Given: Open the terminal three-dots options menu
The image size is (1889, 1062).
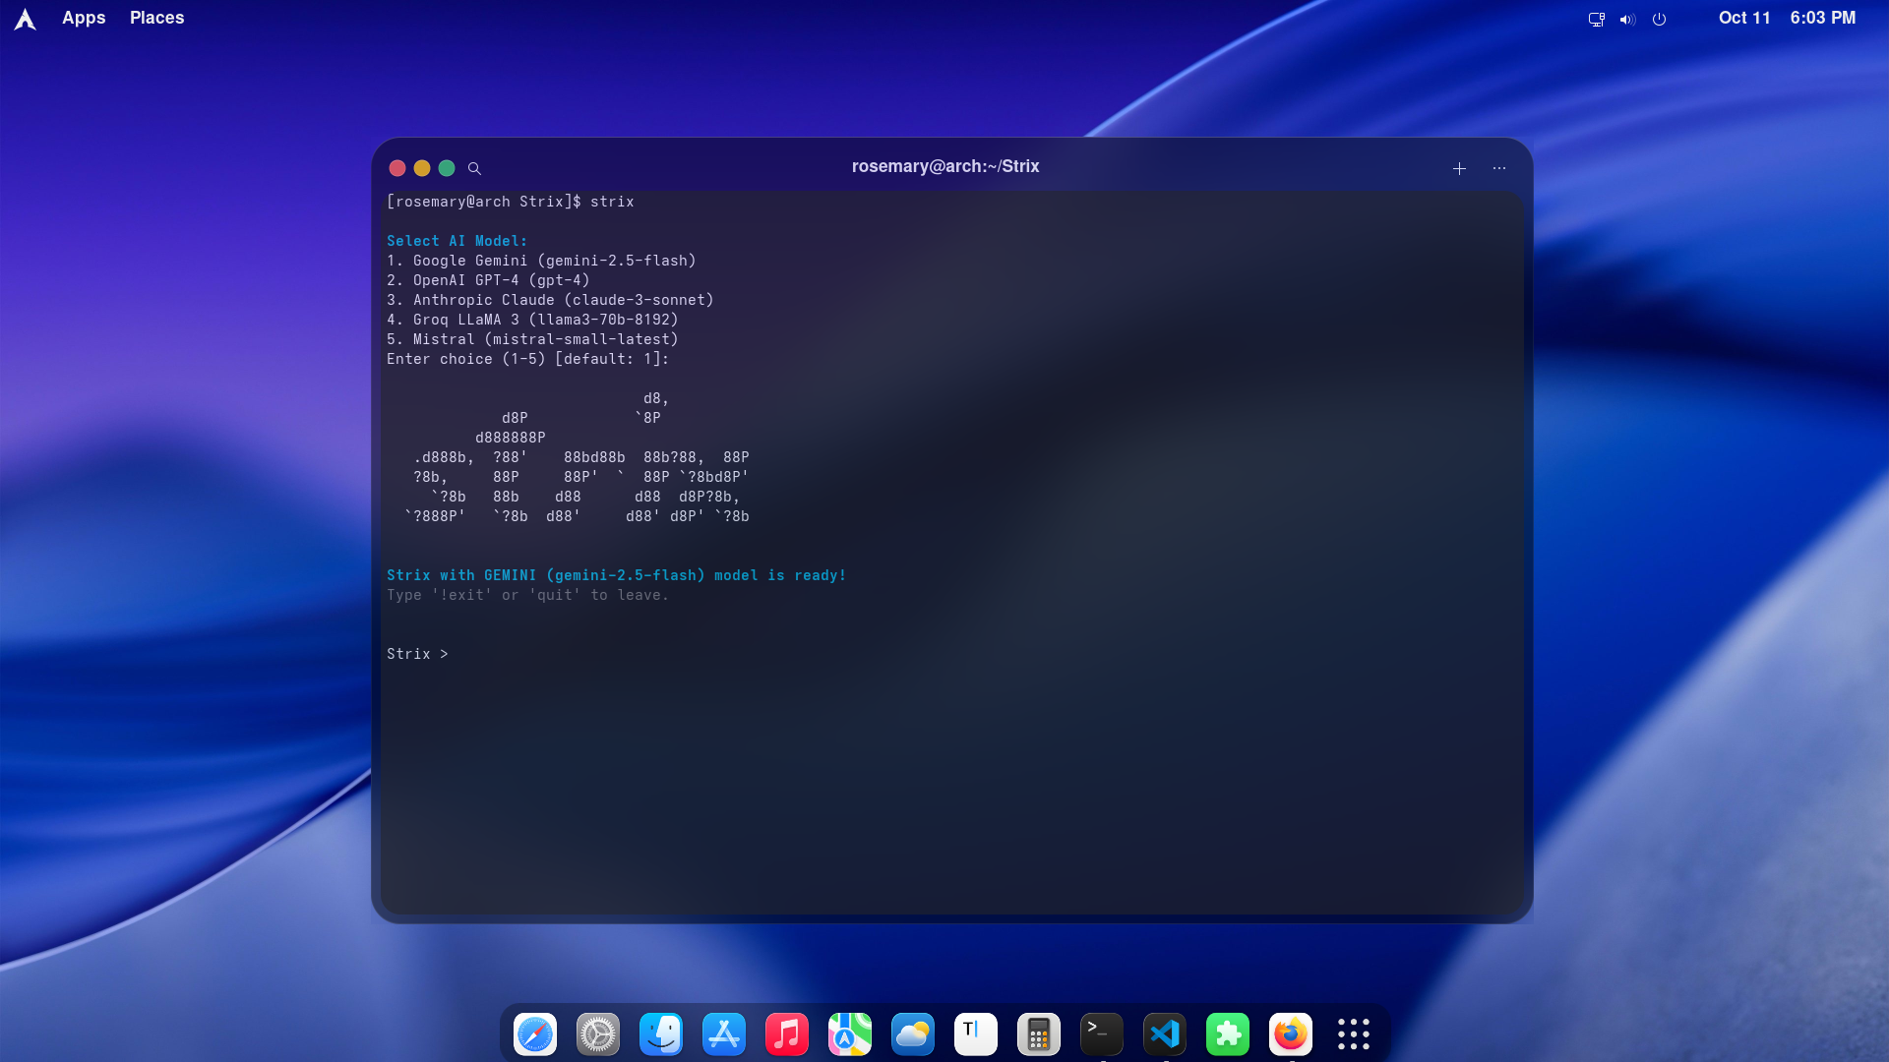Looking at the screenshot, I should pos(1498,168).
